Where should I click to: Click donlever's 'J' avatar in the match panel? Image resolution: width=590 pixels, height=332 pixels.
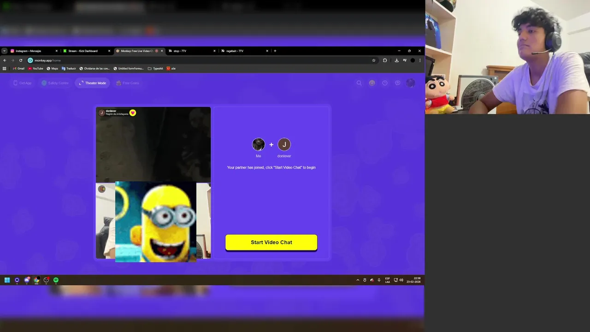coord(284,144)
